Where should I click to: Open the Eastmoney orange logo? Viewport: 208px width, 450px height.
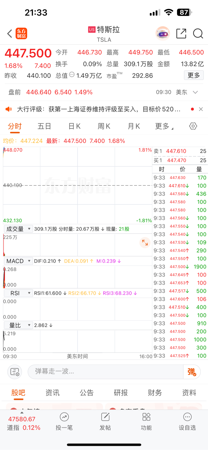21,34
